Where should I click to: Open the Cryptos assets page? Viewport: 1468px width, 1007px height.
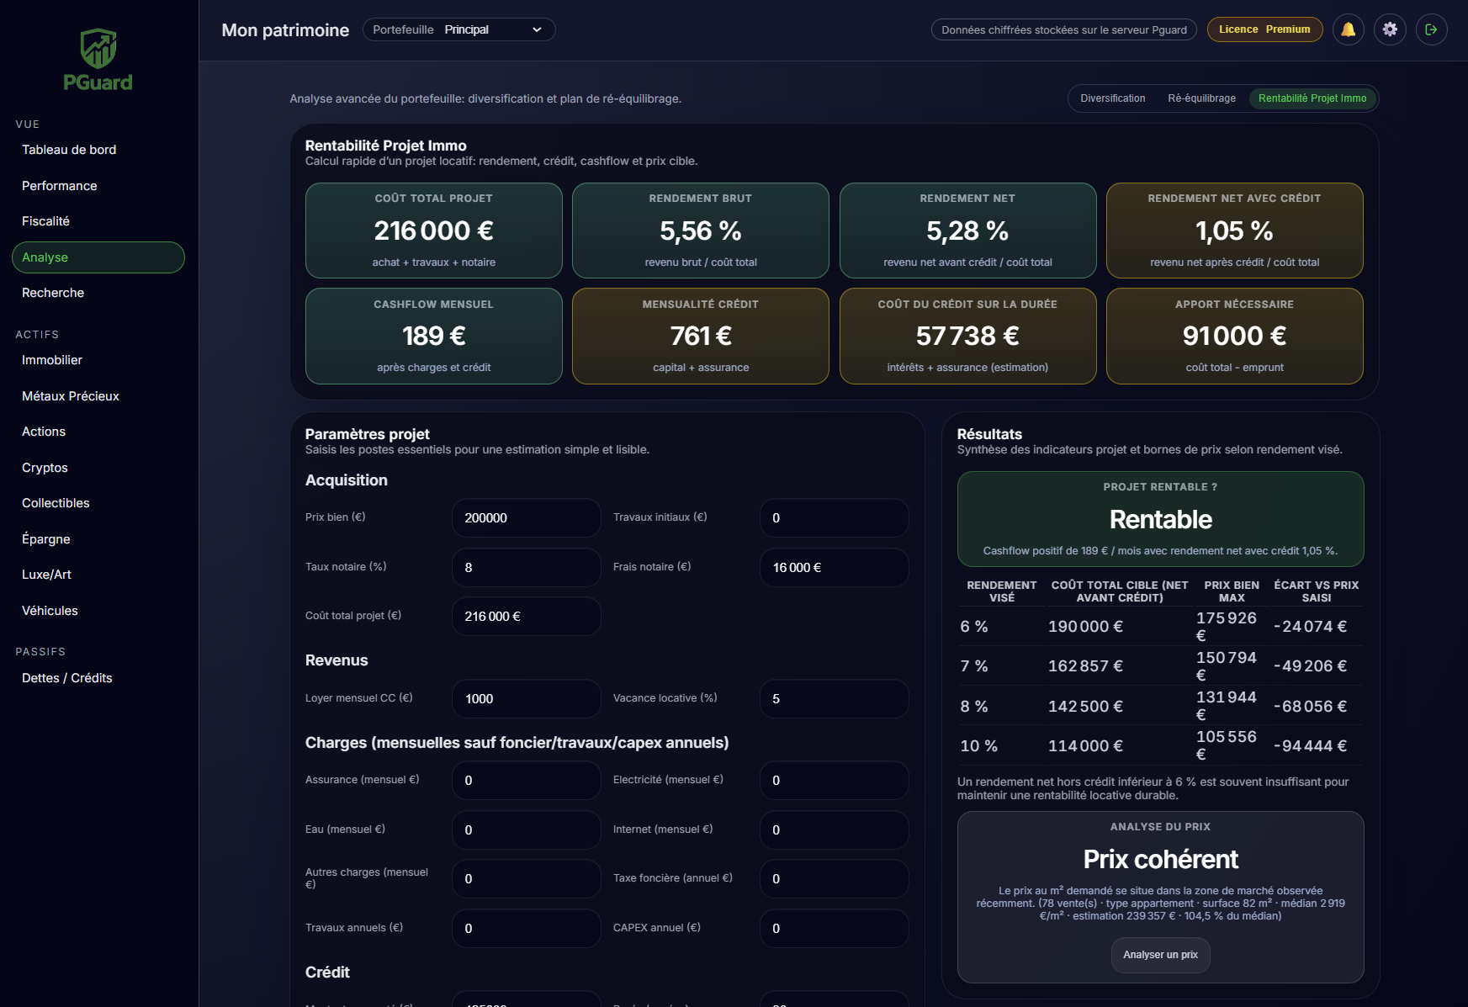(45, 468)
